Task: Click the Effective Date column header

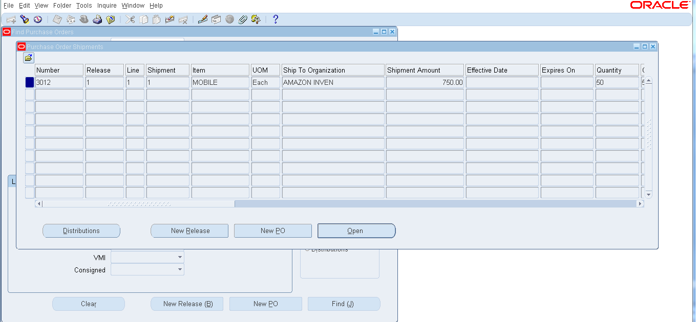Action: coord(502,70)
